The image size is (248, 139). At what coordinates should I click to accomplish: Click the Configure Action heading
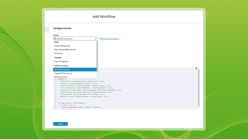(62, 28)
